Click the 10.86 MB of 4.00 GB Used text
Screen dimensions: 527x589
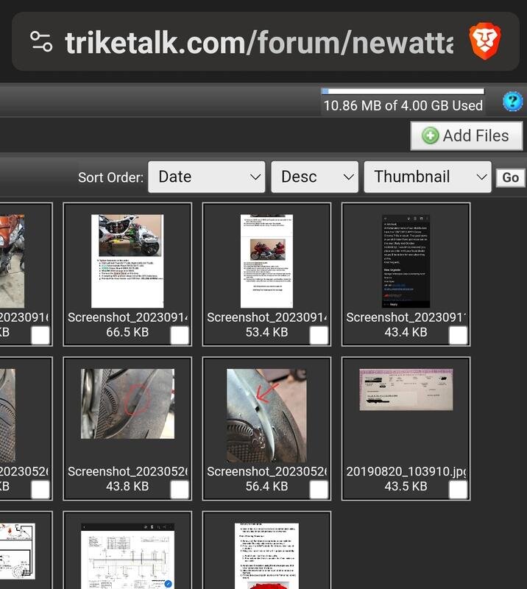click(x=403, y=105)
